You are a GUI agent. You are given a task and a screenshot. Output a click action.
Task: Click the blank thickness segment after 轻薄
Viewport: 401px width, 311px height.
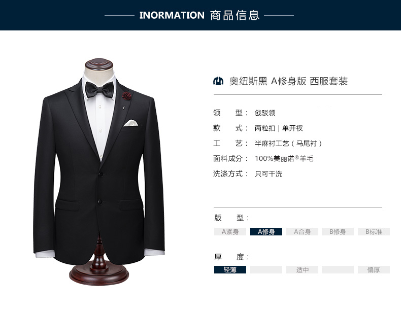coord(266,269)
